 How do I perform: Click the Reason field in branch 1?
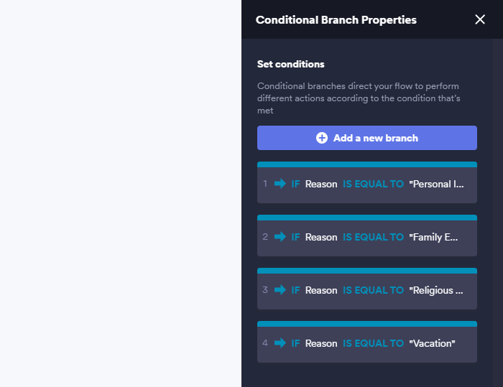point(321,184)
